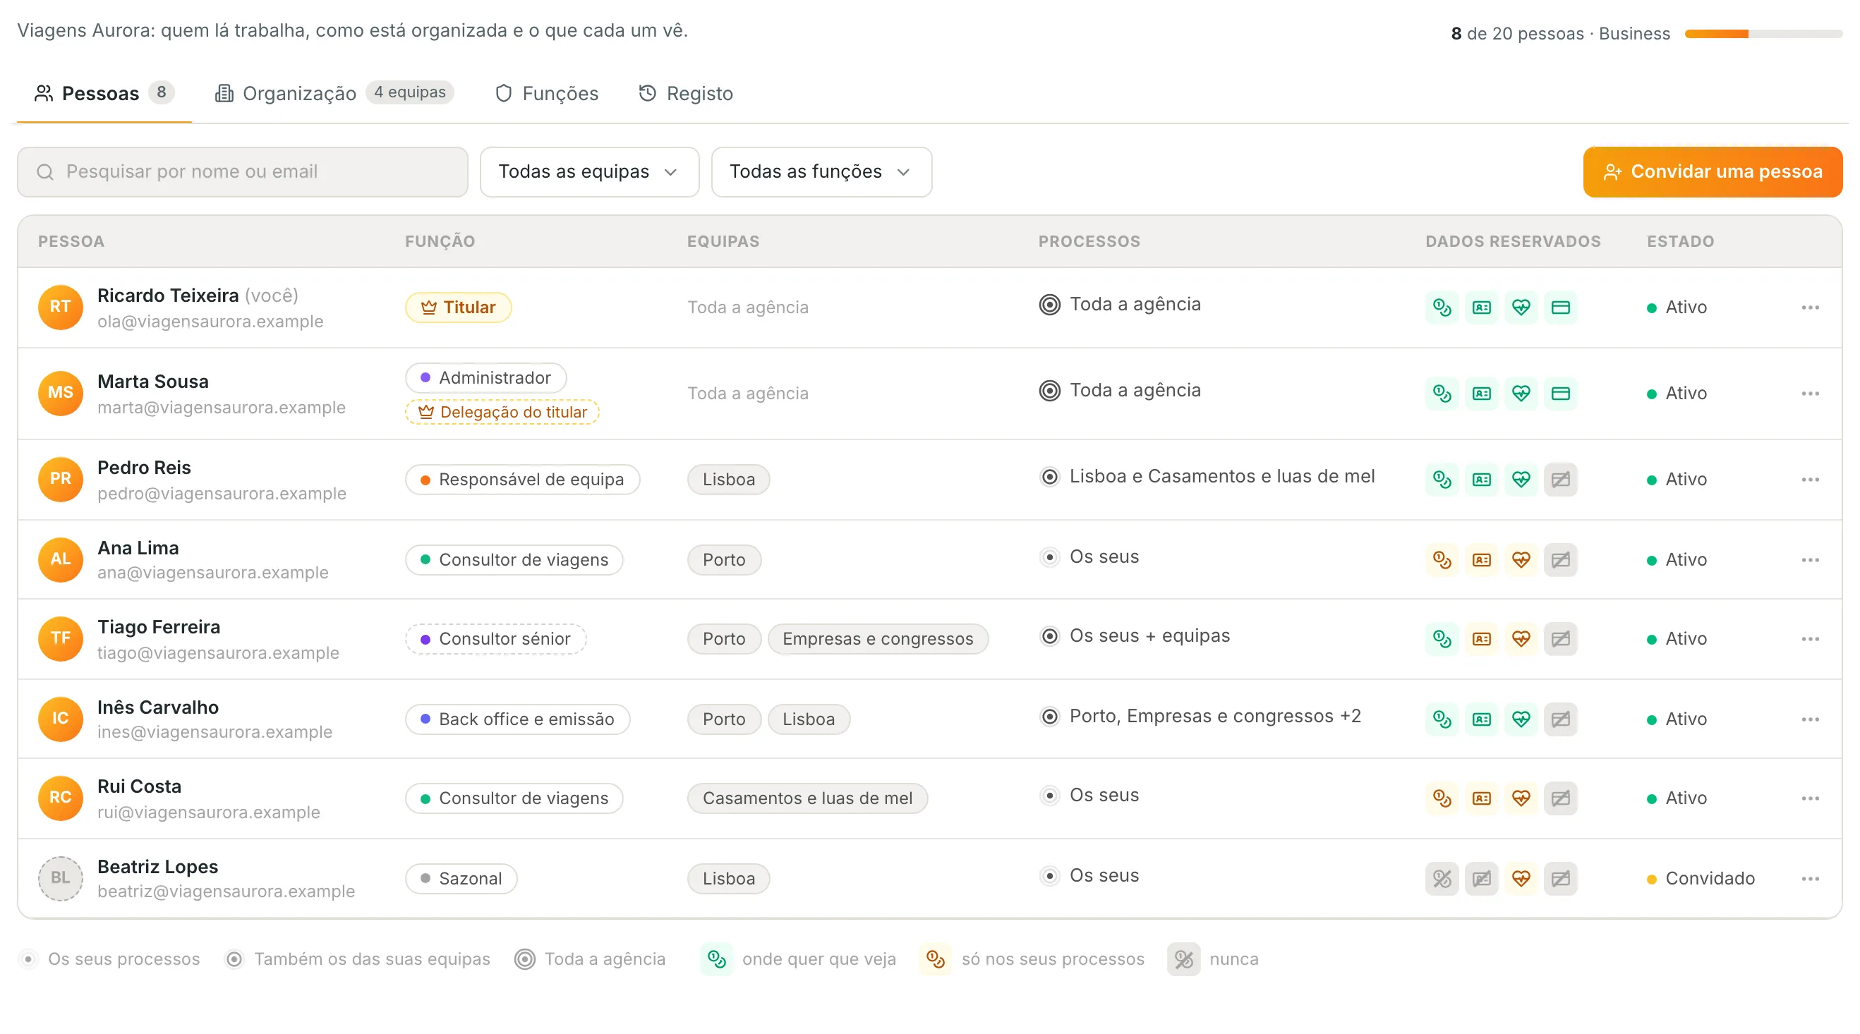1860x1034 pixels.
Task: Click the RT avatar of Ricardo Teixeira
Action: (x=60, y=308)
